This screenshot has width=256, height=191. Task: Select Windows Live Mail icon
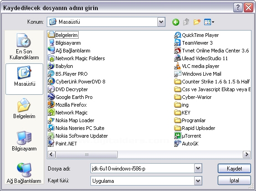178,74
